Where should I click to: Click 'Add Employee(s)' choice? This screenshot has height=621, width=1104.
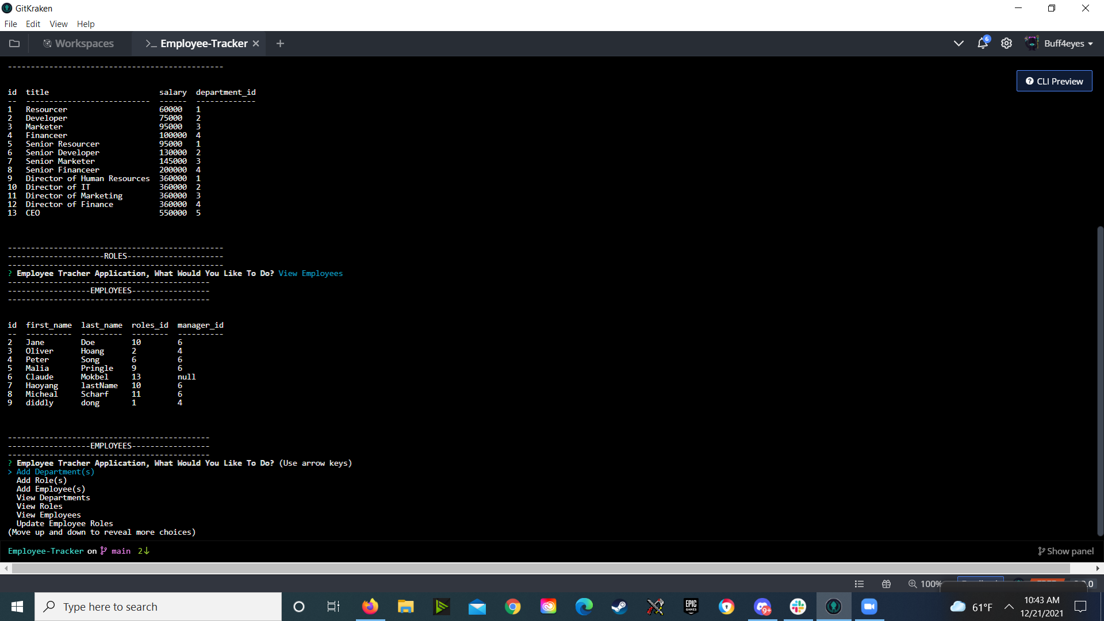coord(51,489)
